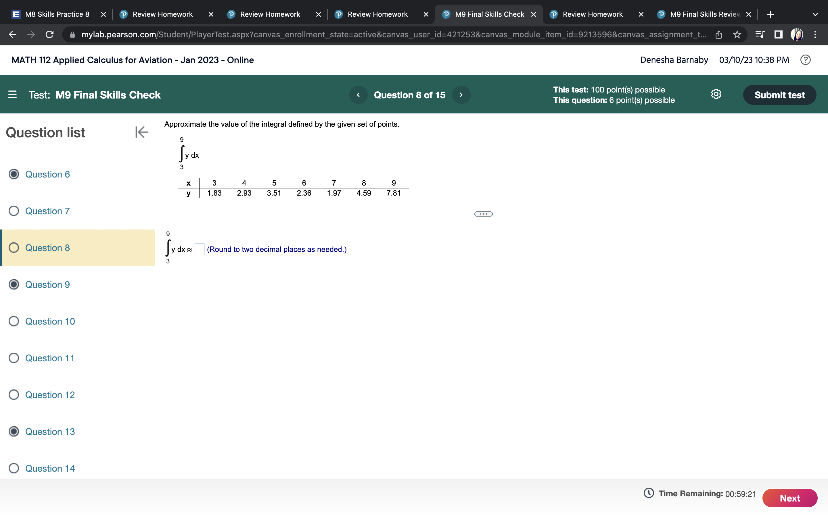
Task: Click the help question mark icon
Action: (x=805, y=60)
